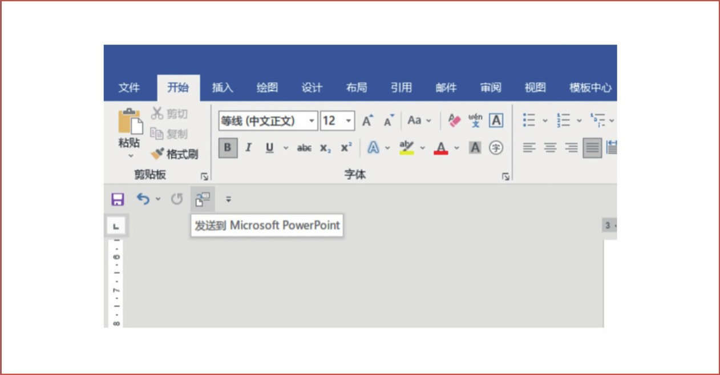Expand the numbered list dropdown arrow
Screen dimensions: 720x375
579,120
